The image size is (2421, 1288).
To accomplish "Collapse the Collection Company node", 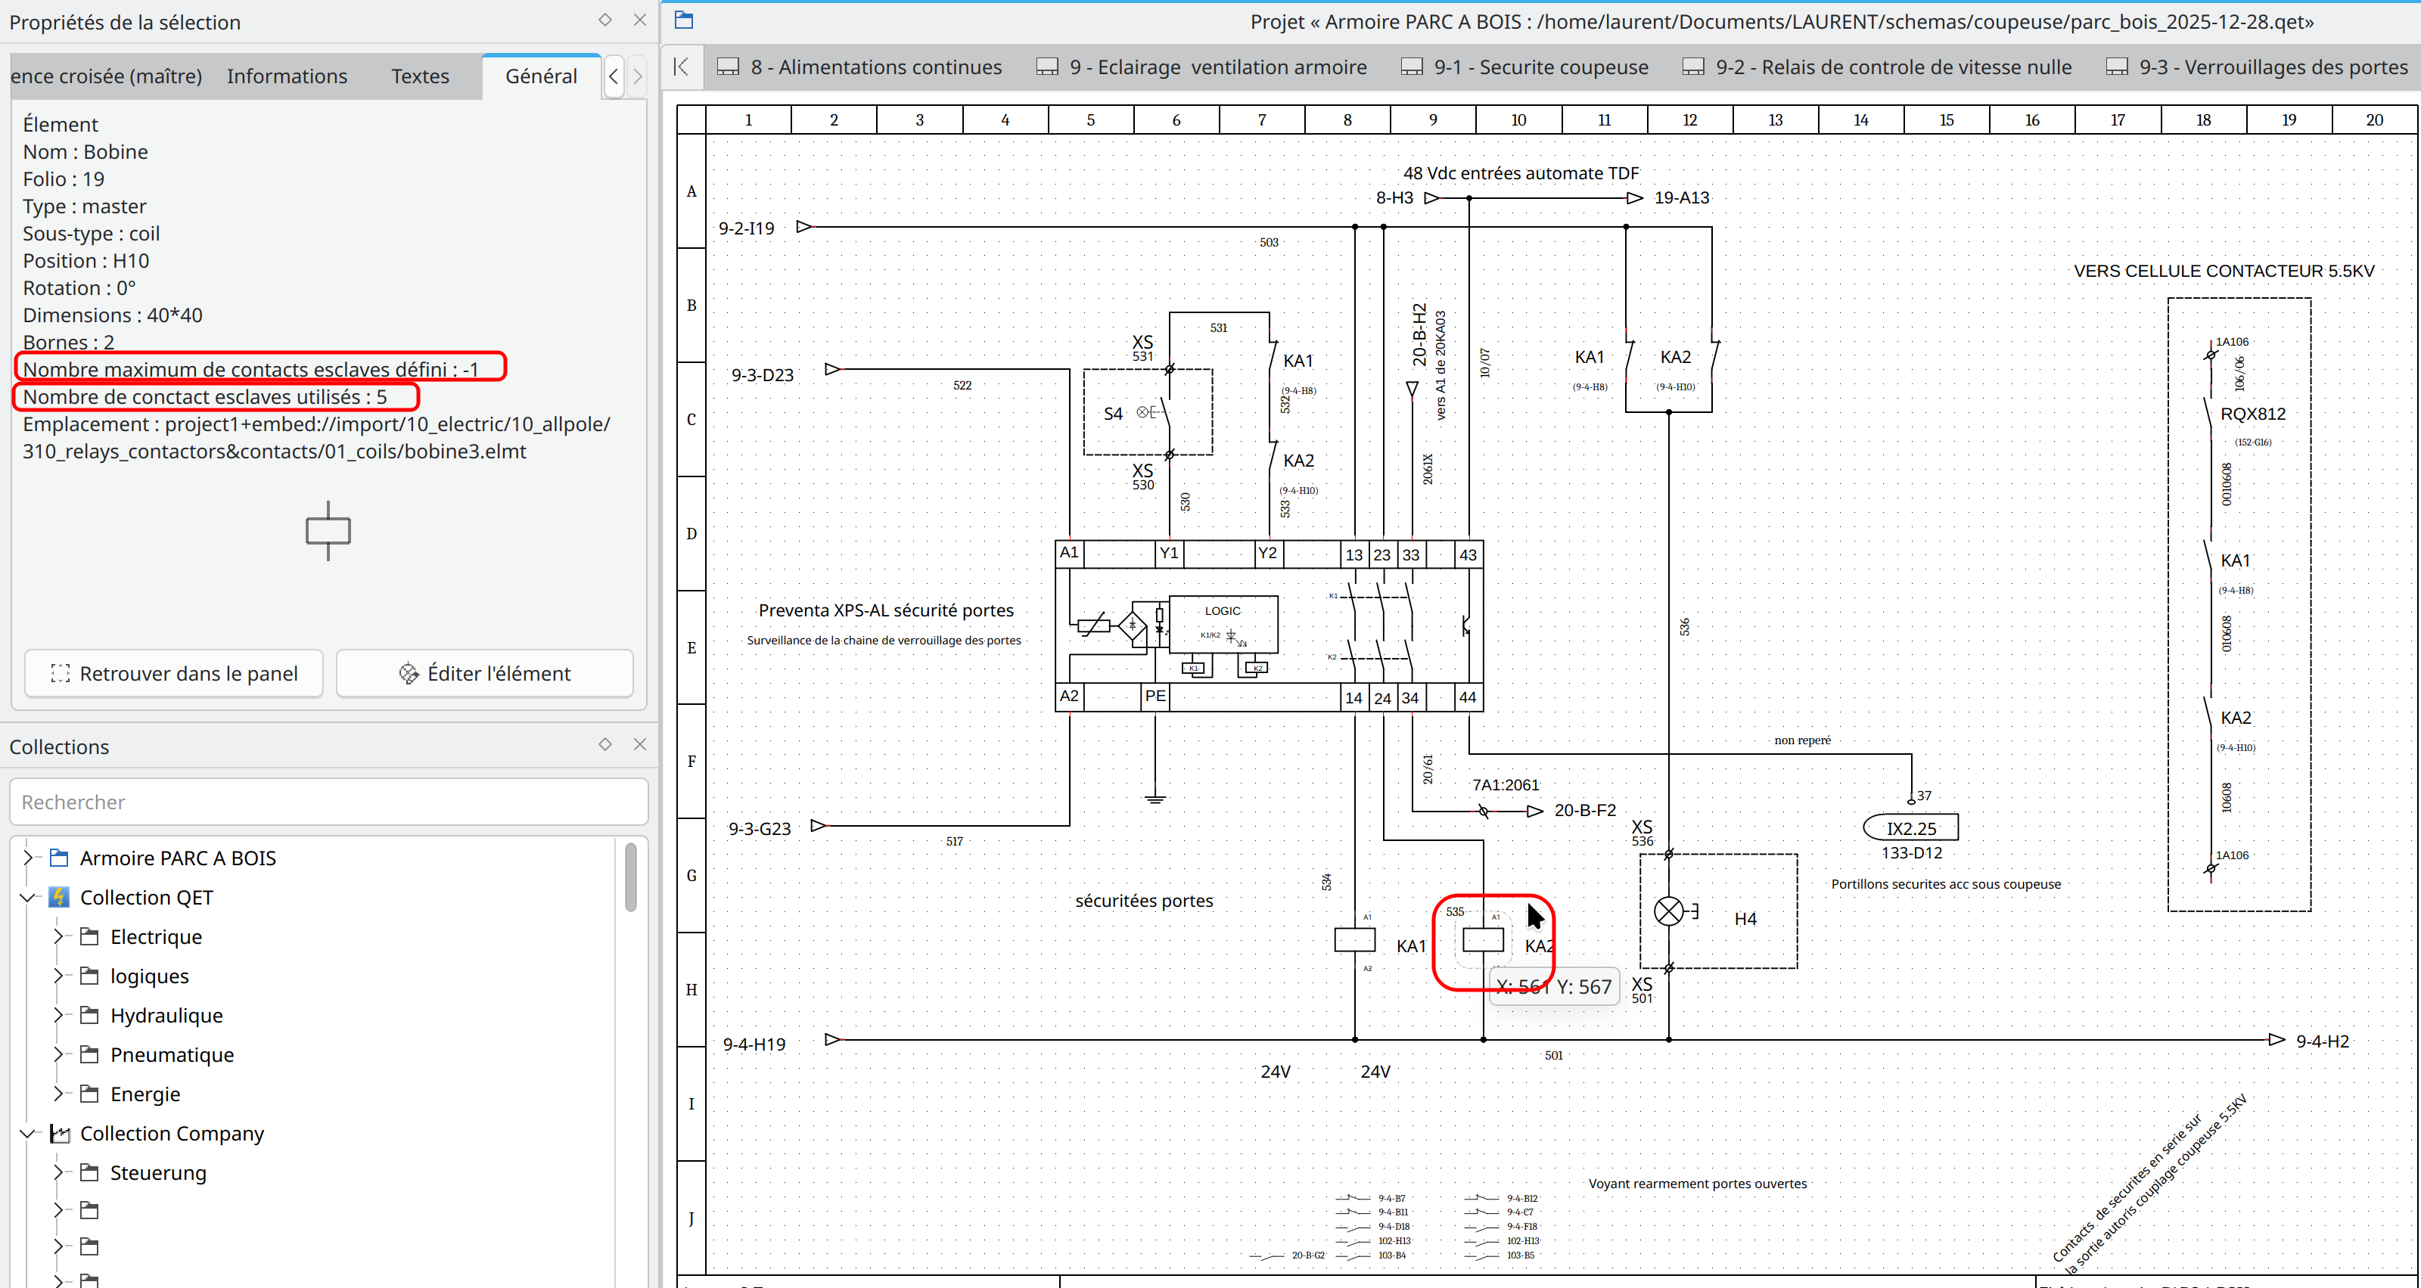I will (28, 1133).
